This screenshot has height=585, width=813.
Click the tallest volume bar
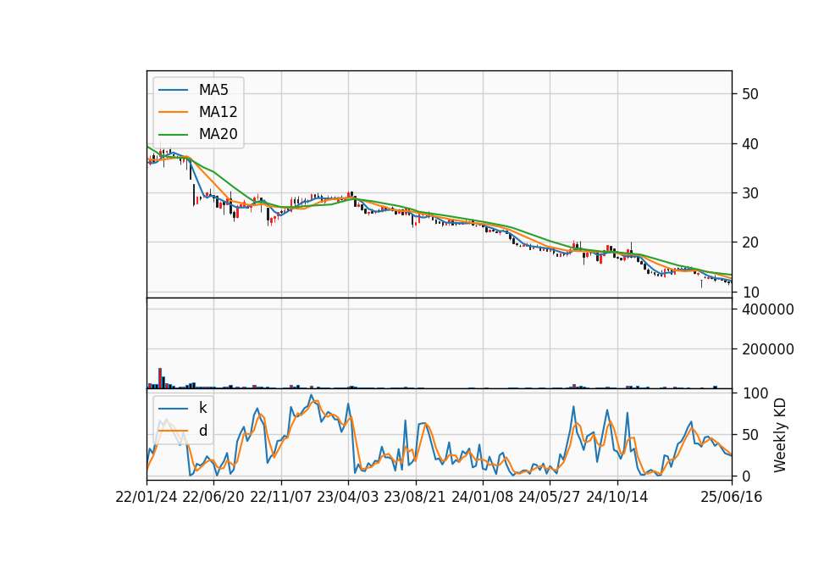click(x=160, y=378)
